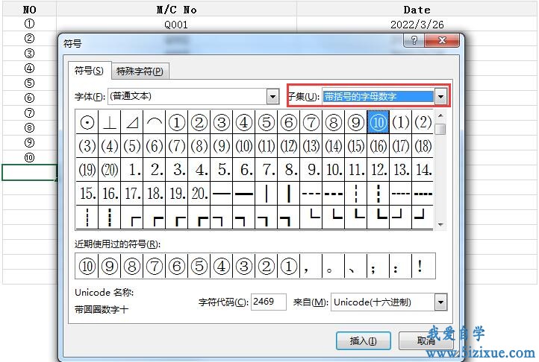Screen dimensions: 539x362
Task: Switch to the 符号(S) tab
Action: [x=89, y=71]
